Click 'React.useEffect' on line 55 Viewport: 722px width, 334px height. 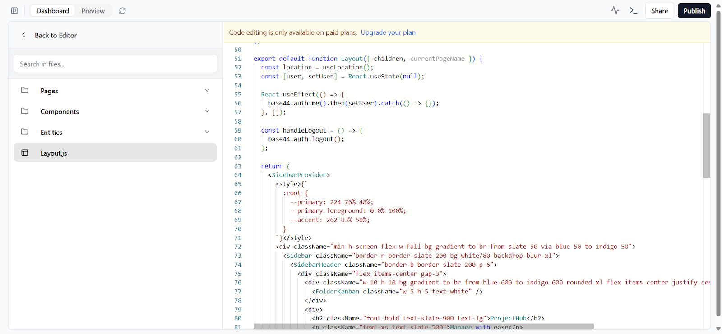(288, 94)
